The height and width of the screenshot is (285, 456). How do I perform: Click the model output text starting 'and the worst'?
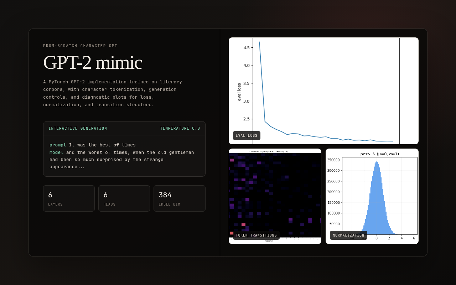pos(122,159)
